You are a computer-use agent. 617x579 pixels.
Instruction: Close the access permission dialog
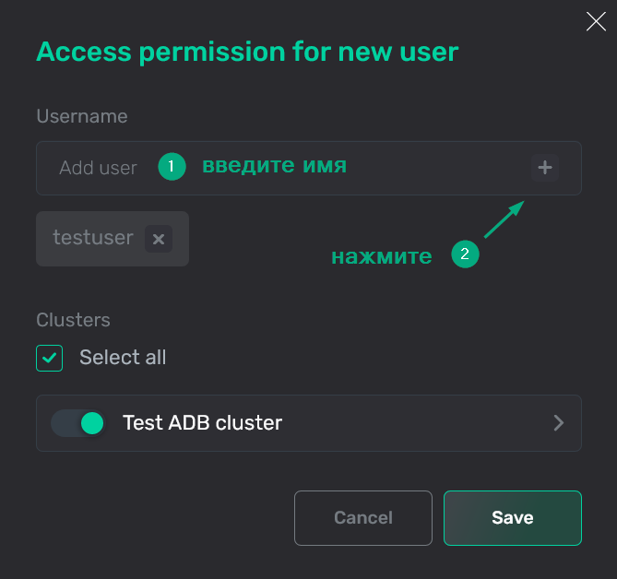596,22
